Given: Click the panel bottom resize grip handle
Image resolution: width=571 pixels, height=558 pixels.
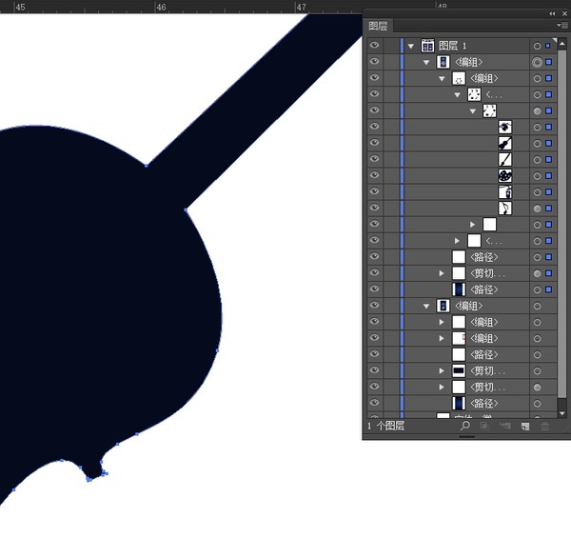Looking at the screenshot, I should point(467,437).
